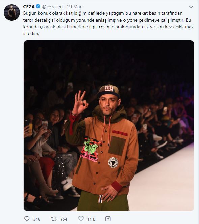
Task: Click the raised hand gesture in photo
Action: tap(80, 103)
